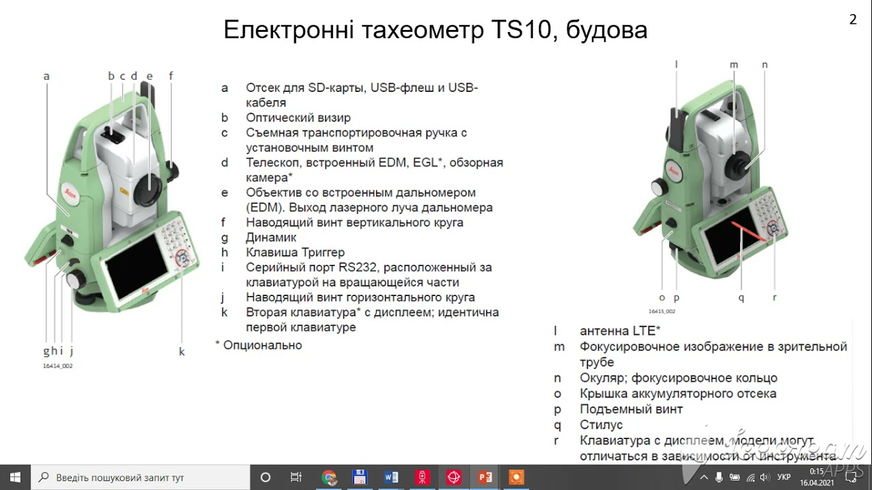Click the text 'Подъемный винт'
Image resolution: width=872 pixels, height=490 pixels.
tap(632, 409)
